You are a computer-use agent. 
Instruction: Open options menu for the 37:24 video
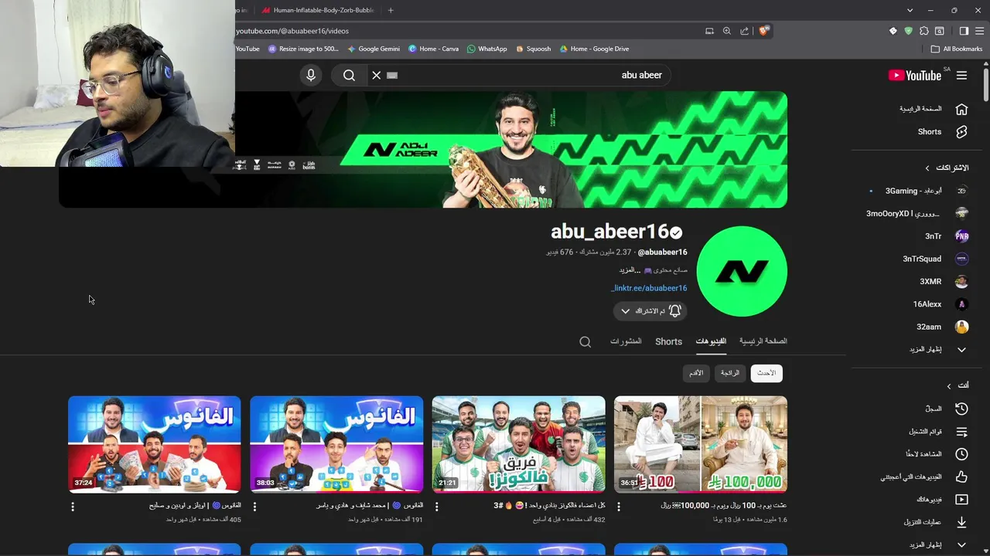(73, 507)
